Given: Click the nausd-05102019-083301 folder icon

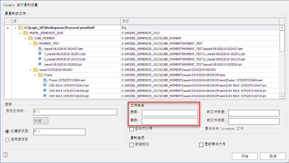Looking at the screenshot, I should click(x=36, y=70).
